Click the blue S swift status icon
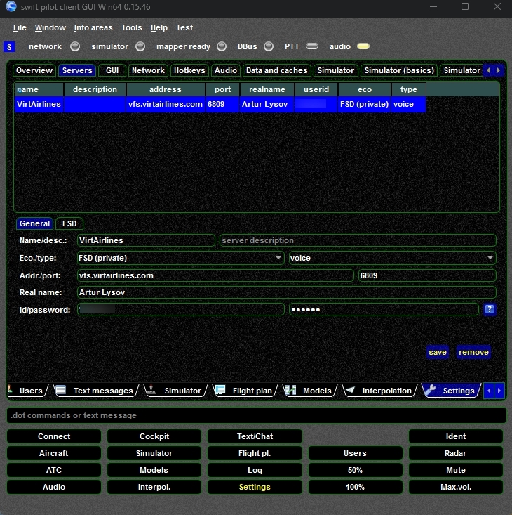 (x=9, y=47)
